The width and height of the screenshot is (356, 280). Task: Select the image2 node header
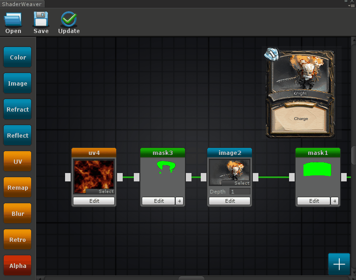coord(230,153)
